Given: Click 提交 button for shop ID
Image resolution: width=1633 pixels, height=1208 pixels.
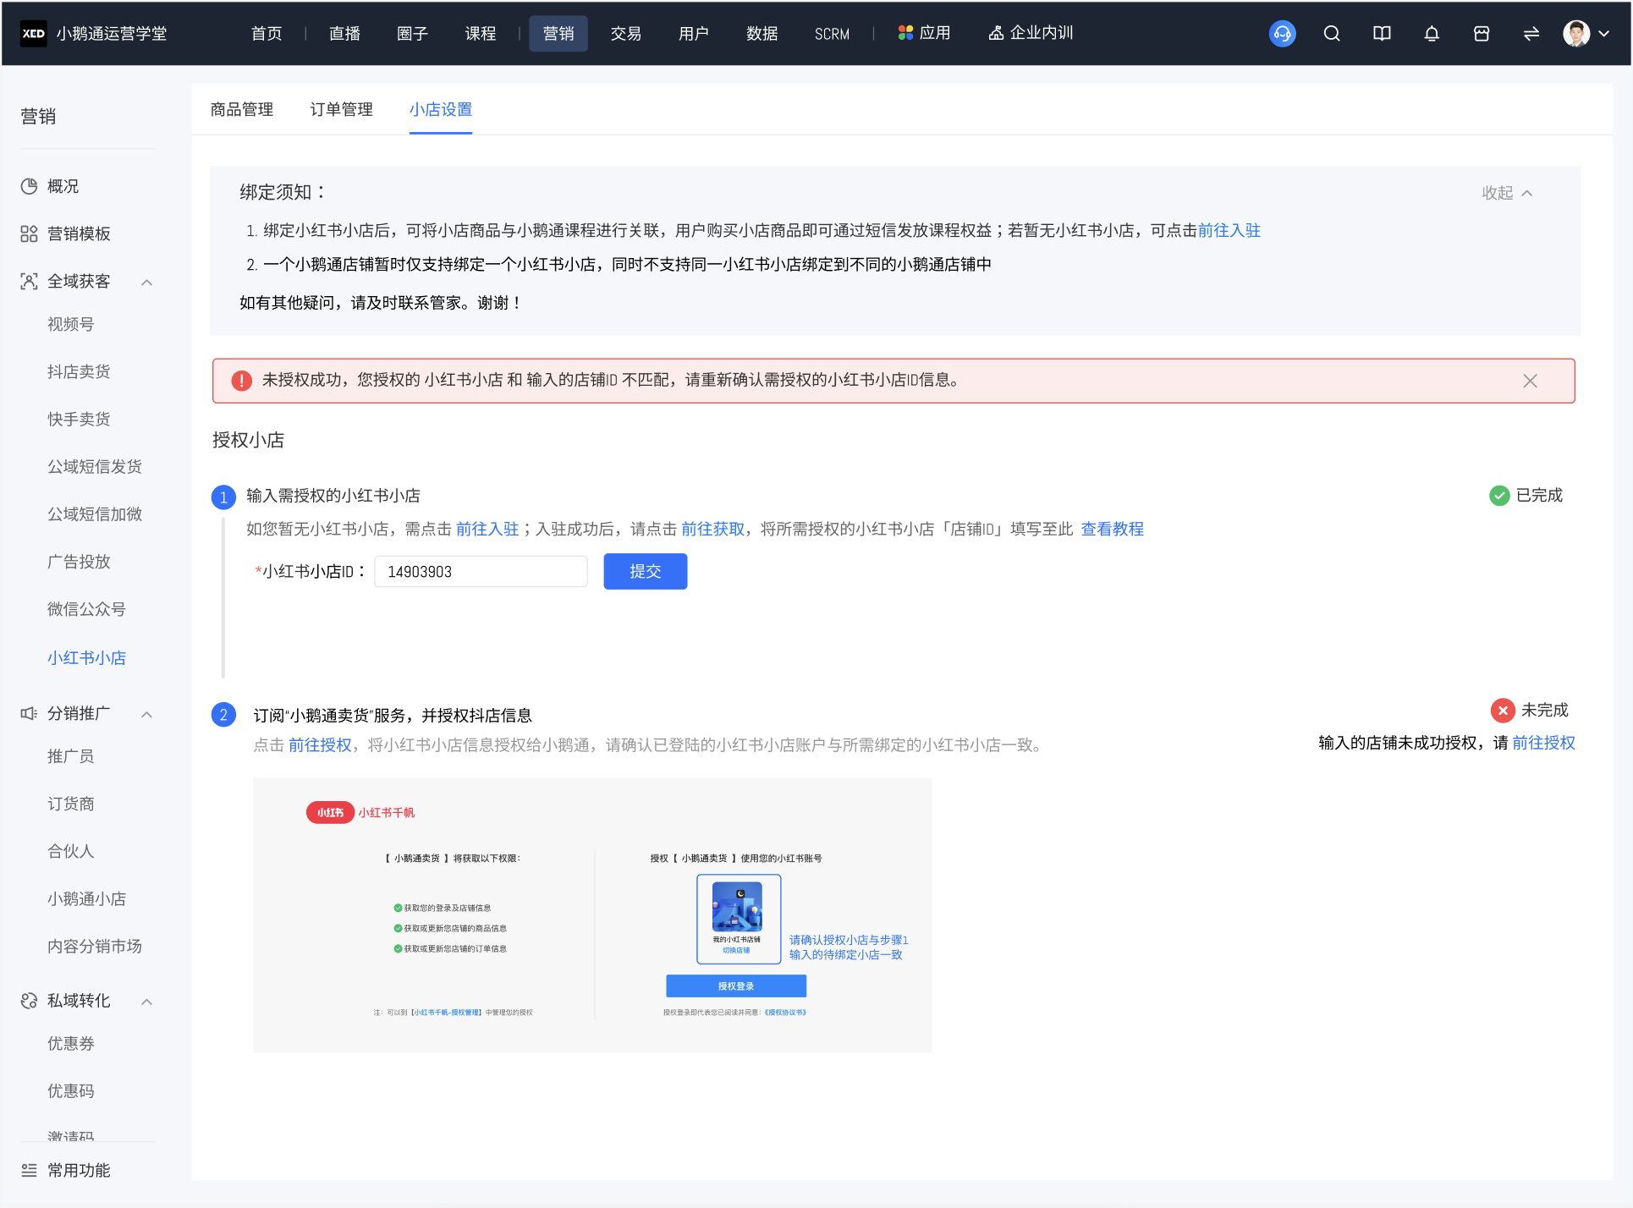Looking at the screenshot, I should click(x=646, y=570).
